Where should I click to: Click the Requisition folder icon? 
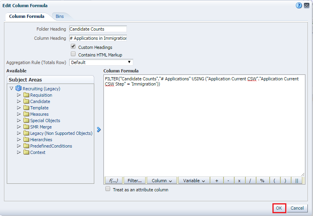(x=26, y=95)
